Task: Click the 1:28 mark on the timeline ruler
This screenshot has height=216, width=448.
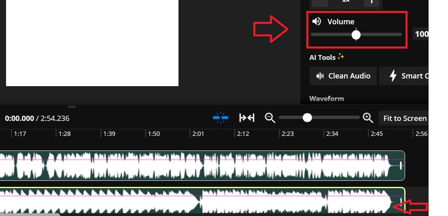Action: (x=65, y=134)
